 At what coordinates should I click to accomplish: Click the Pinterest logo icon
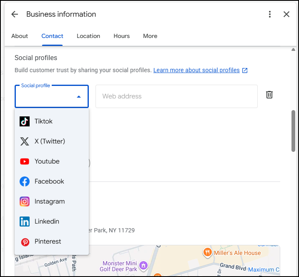[25, 242]
